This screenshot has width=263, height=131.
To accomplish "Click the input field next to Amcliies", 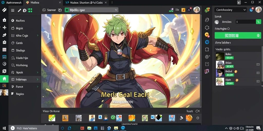I will (x=246, y=22).
